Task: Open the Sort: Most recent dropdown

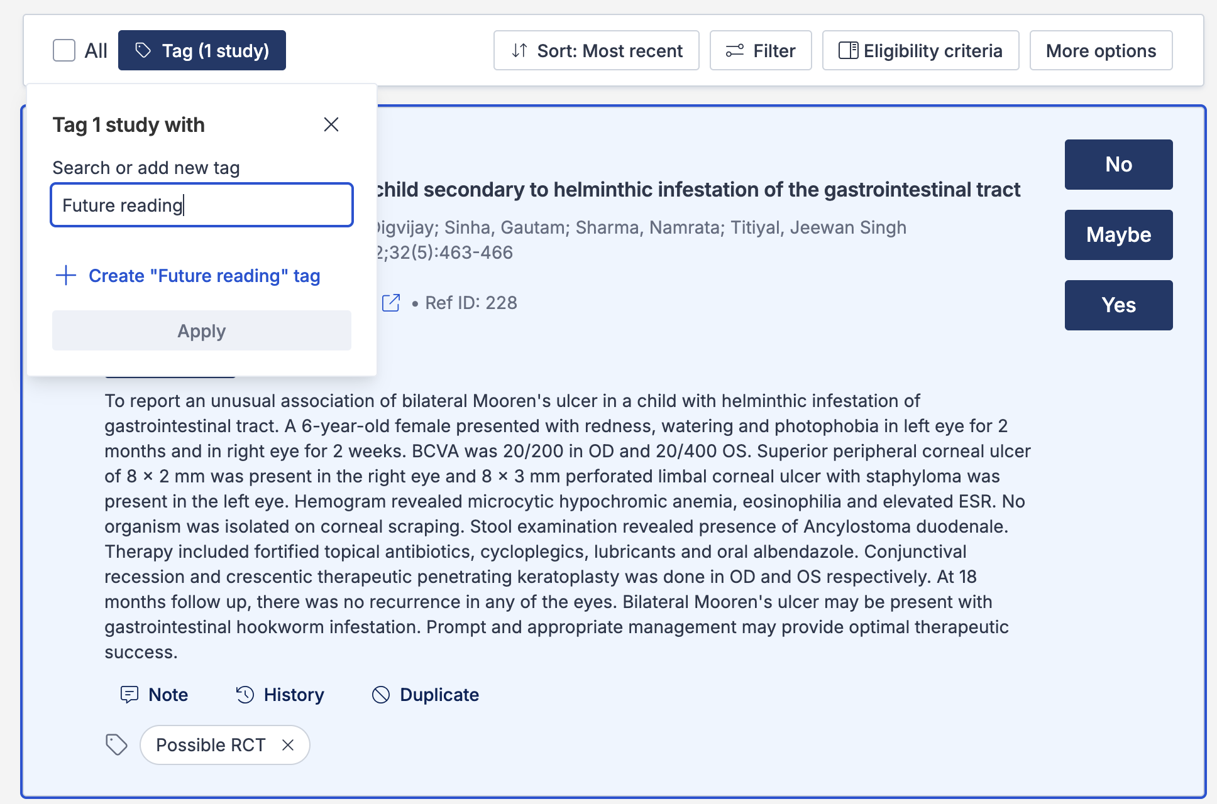Action: (596, 50)
